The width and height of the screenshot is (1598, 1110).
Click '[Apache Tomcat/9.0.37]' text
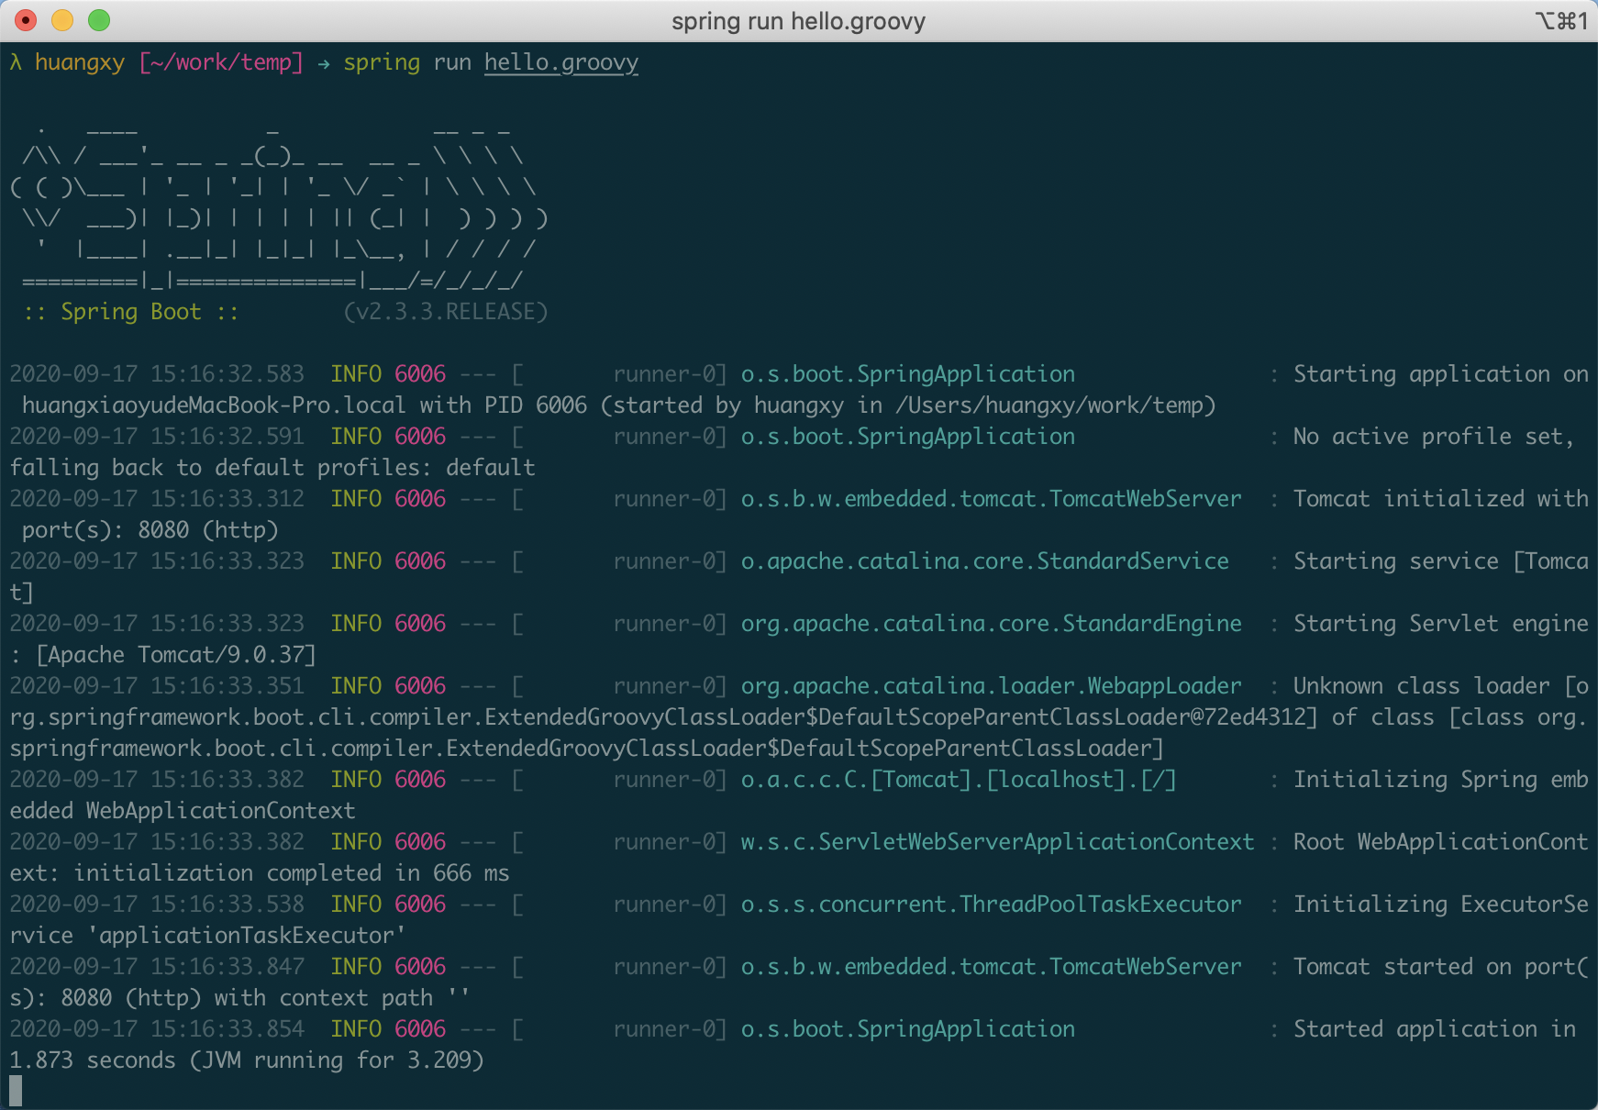point(176,655)
